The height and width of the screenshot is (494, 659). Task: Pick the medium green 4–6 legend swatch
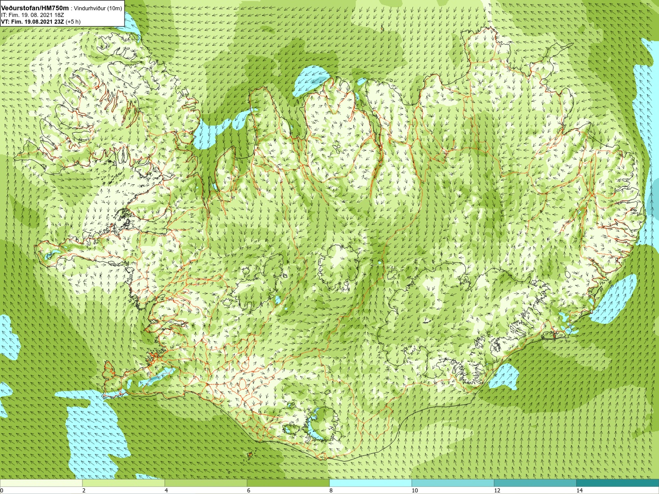tap(206, 483)
